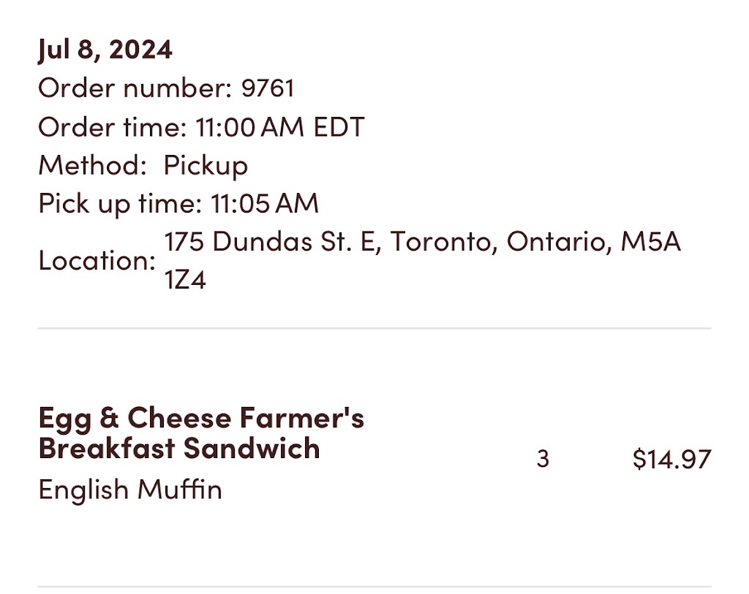Viewport: 749px width, 594px height.
Task: Click the Jul 8, 2024 order date
Action: 105,50
